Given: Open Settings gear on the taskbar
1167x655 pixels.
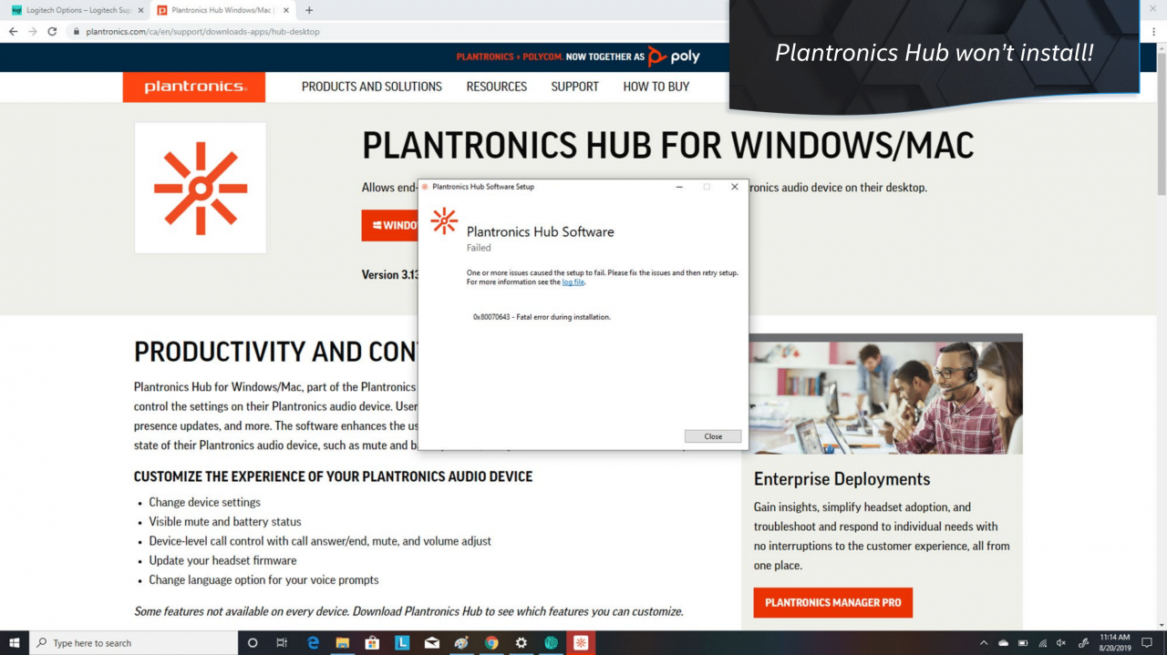Looking at the screenshot, I should 522,642.
